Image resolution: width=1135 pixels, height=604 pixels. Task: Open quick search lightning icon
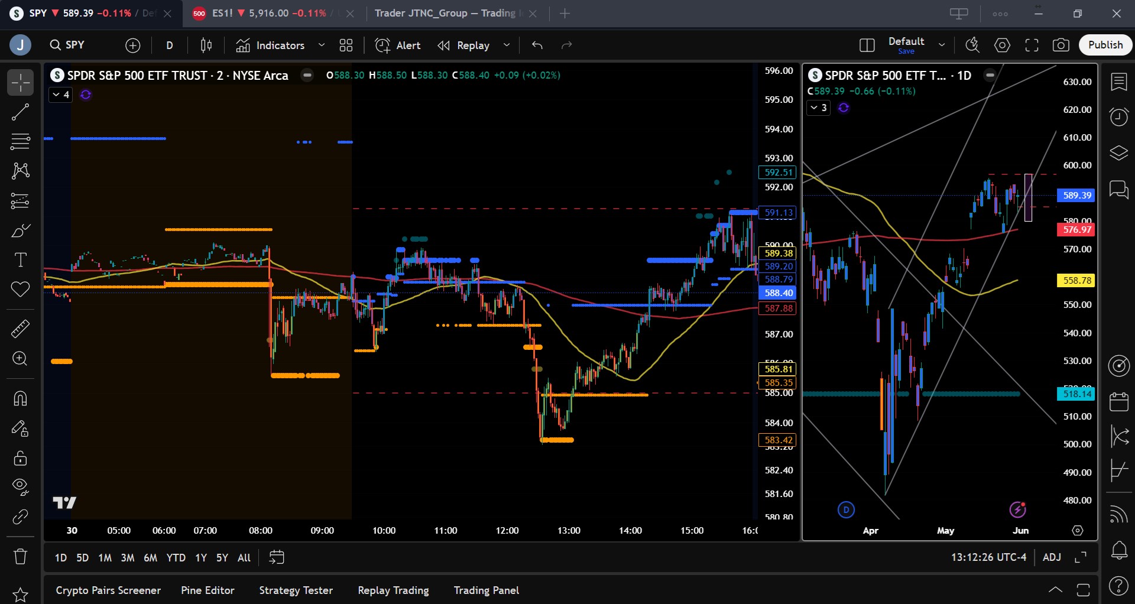click(972, 45)
